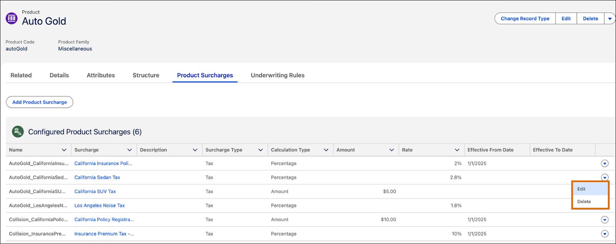This screenshot has height=244, width=616.
Task: Open the California SUV Tax link
Action: coord(95,192)
